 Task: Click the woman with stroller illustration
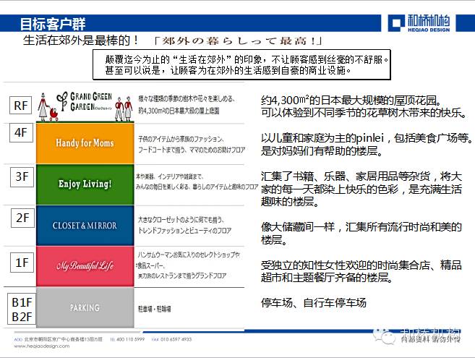tap(48, 107)
